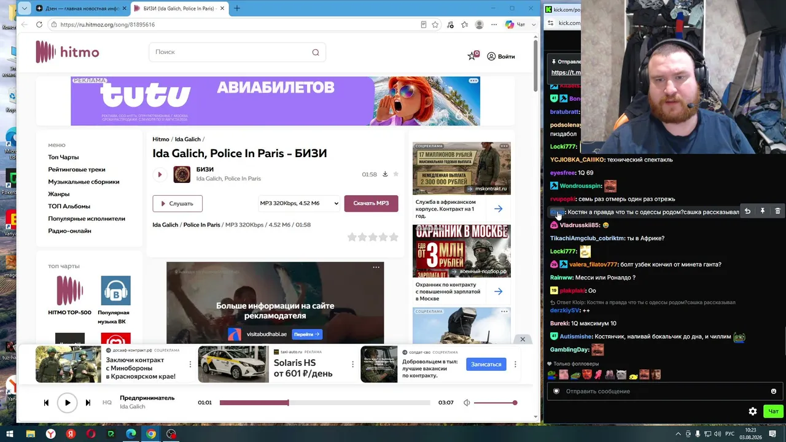
Task: Click green Чат send button
Action: (x=773, y=411)
